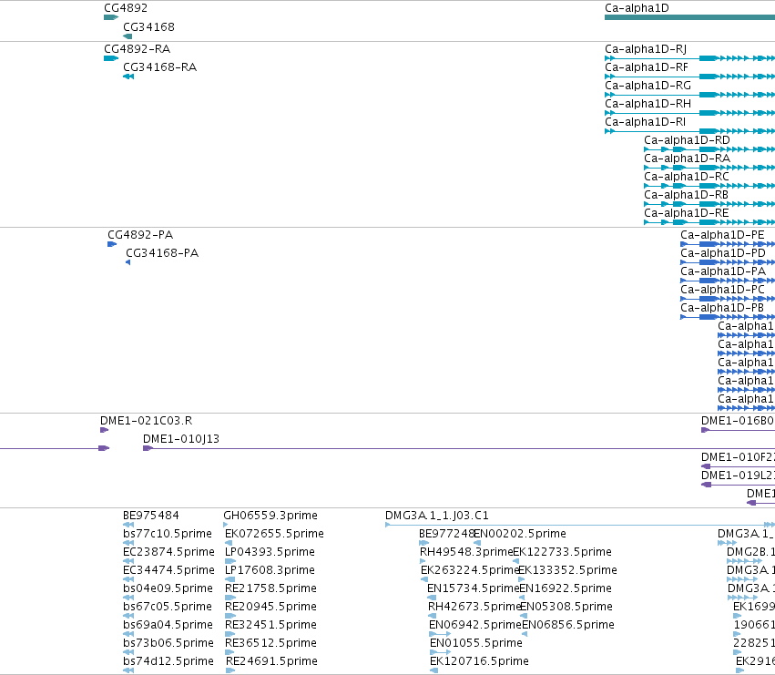Click EST bs77c10.5prime
775x675 pixels.
(168, 534)
